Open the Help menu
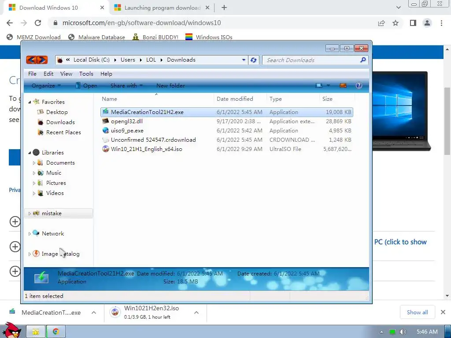 pyautogui.click(x=106, y=74)
